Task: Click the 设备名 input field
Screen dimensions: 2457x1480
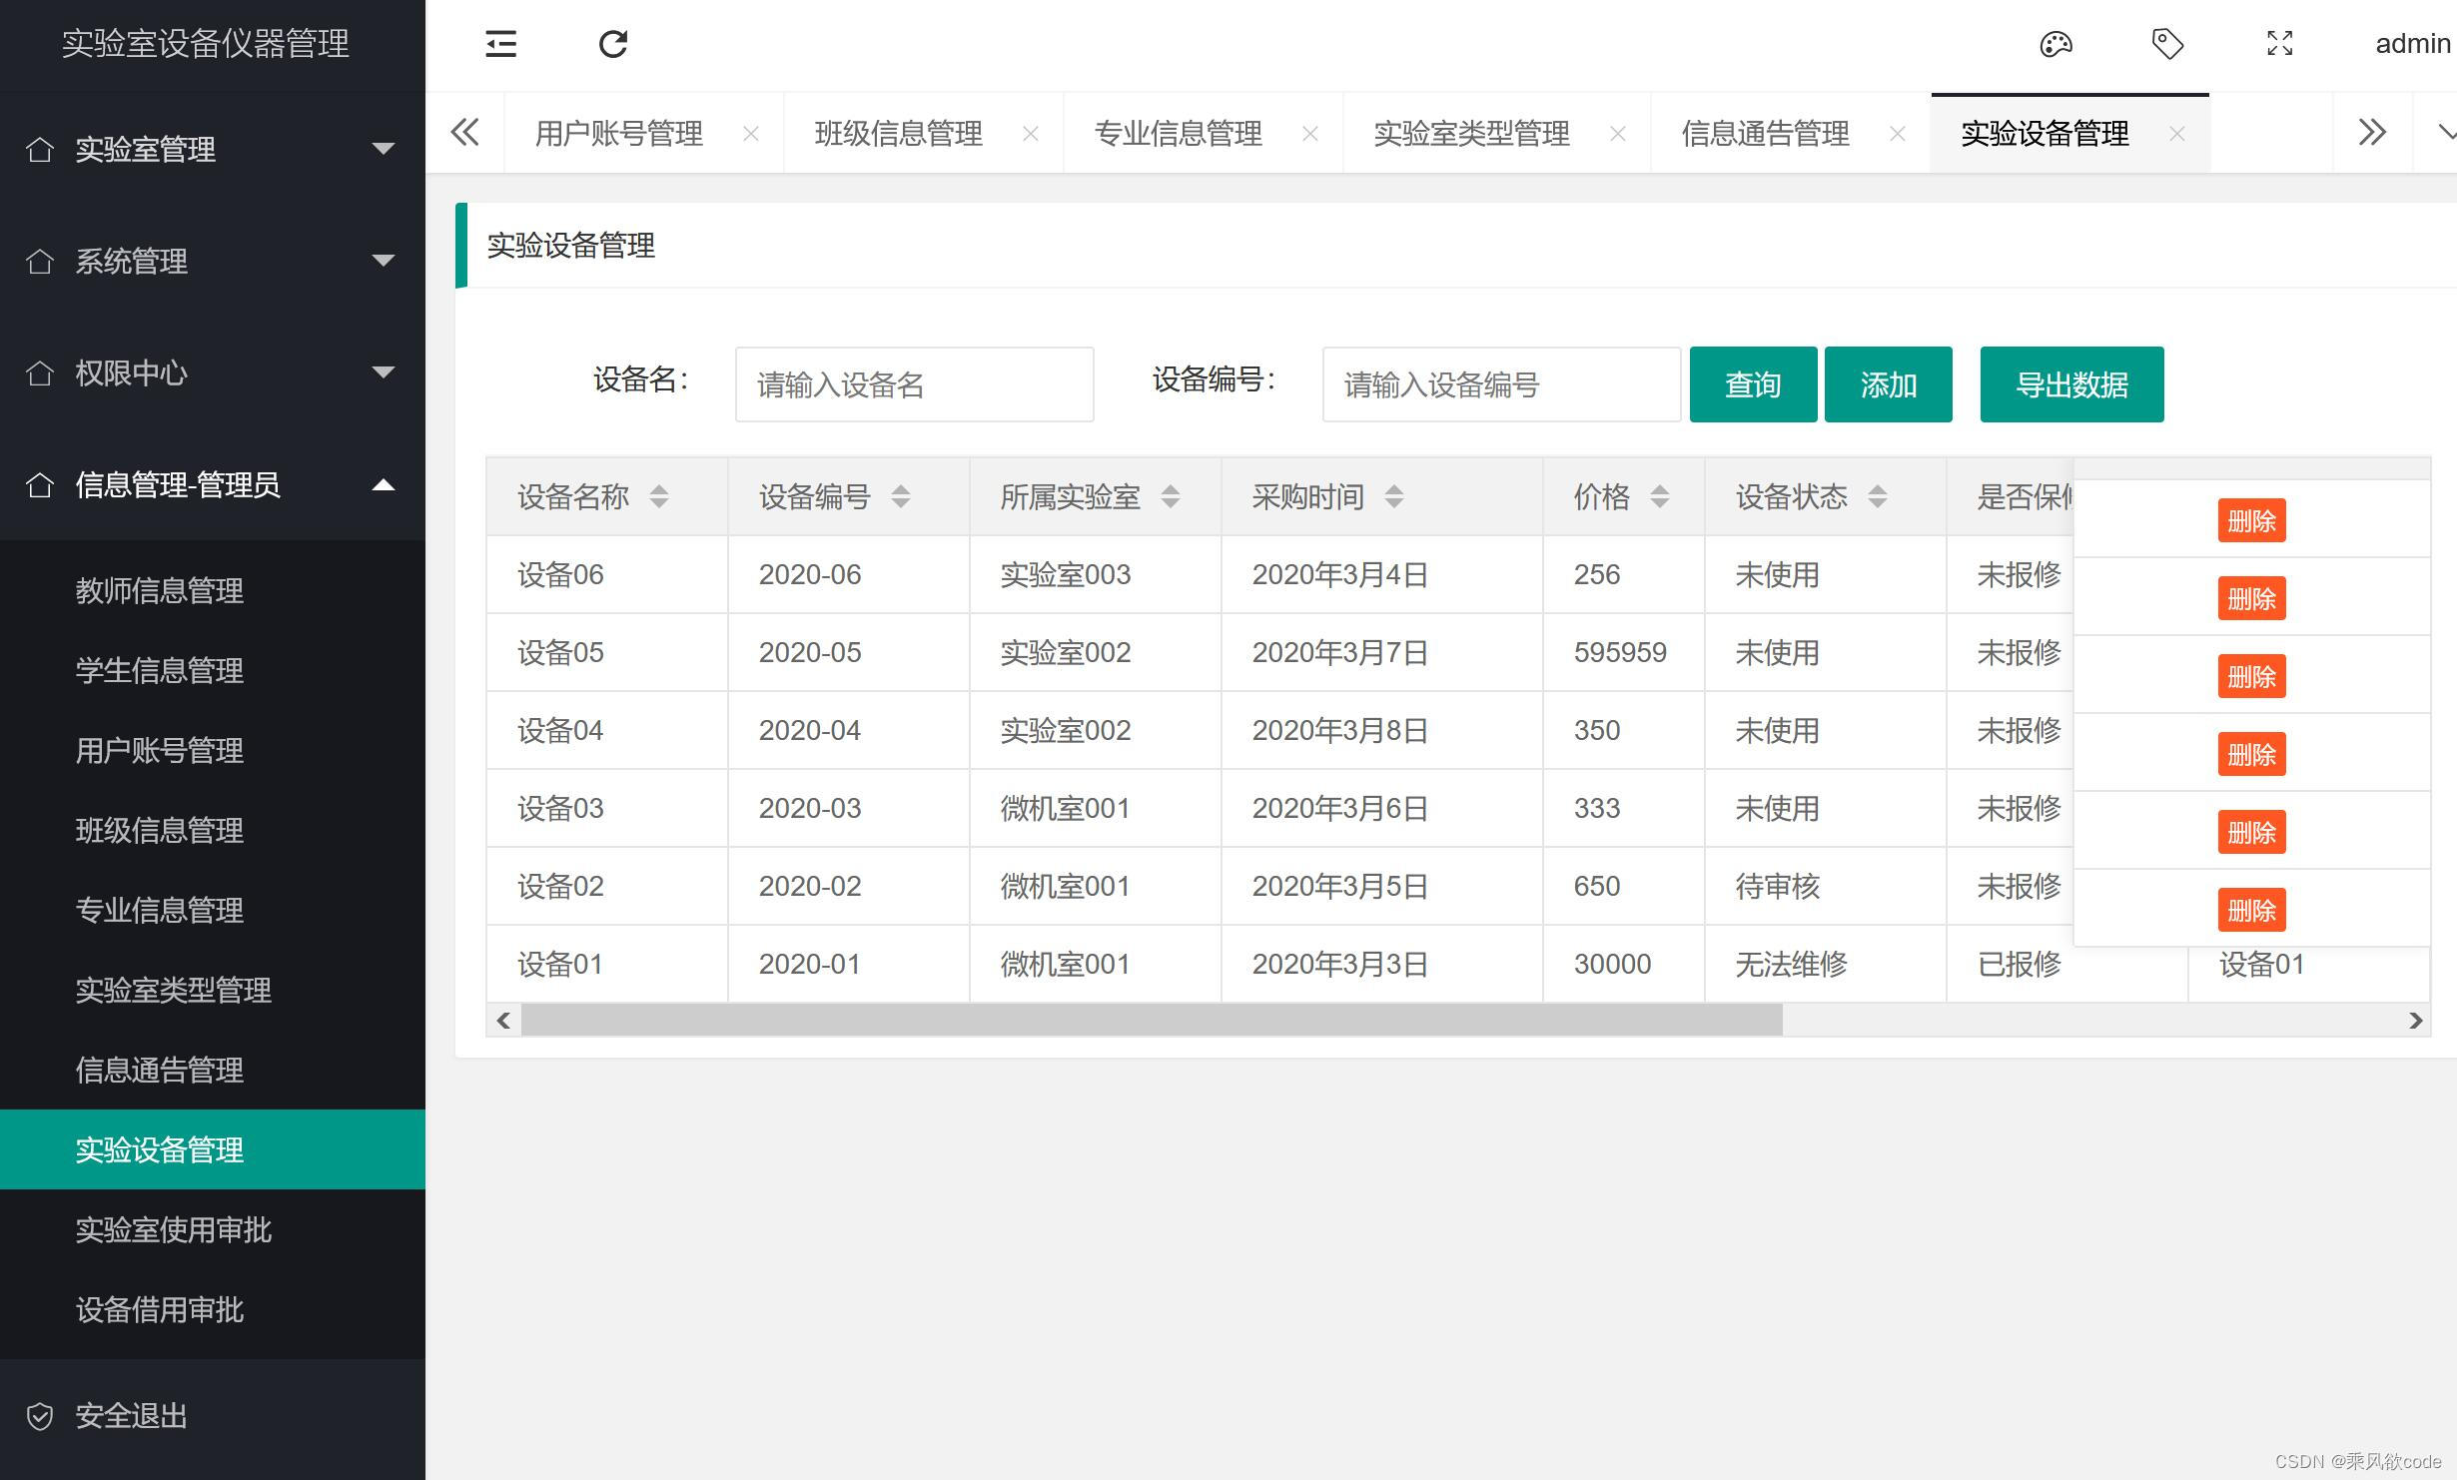Action: (x=914, y=383)
